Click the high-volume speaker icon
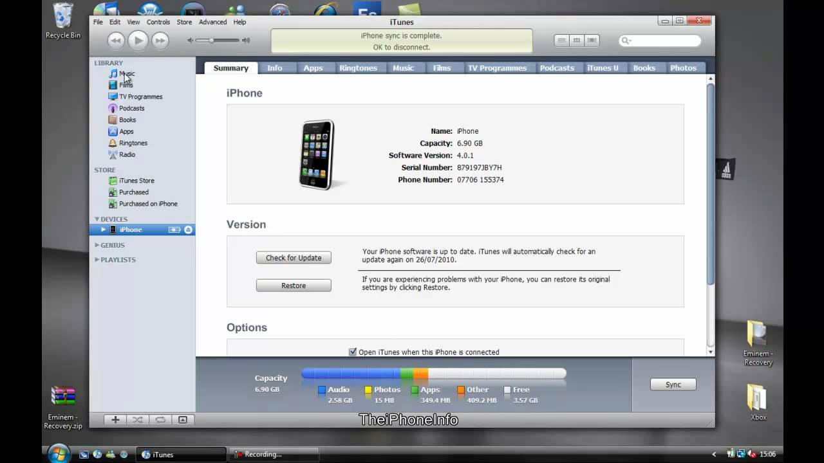 tap(245, 41)
